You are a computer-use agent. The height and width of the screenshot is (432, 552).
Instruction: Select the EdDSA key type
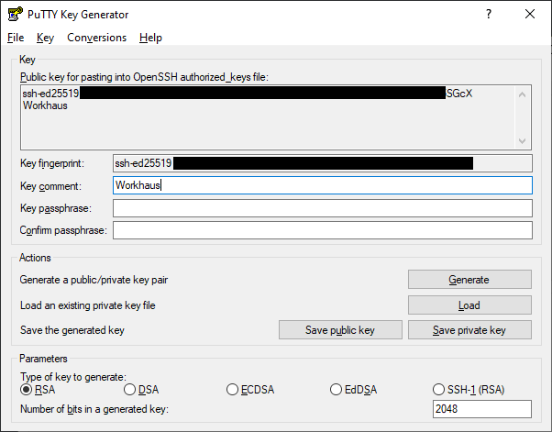tap(353, 390)
